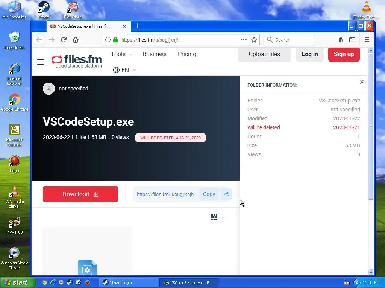Click the green padlock security icon
Image resolution: width=385 pixels, height=288 pixels.
(115, 40)
